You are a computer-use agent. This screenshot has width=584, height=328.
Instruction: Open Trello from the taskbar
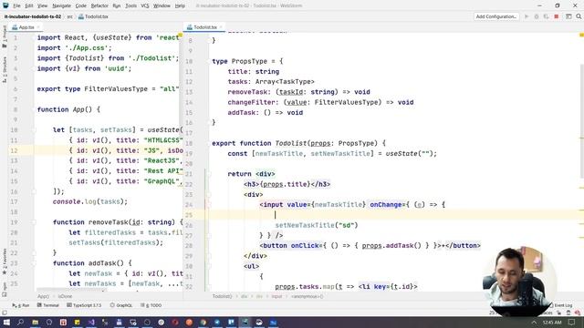click(231, 322)
